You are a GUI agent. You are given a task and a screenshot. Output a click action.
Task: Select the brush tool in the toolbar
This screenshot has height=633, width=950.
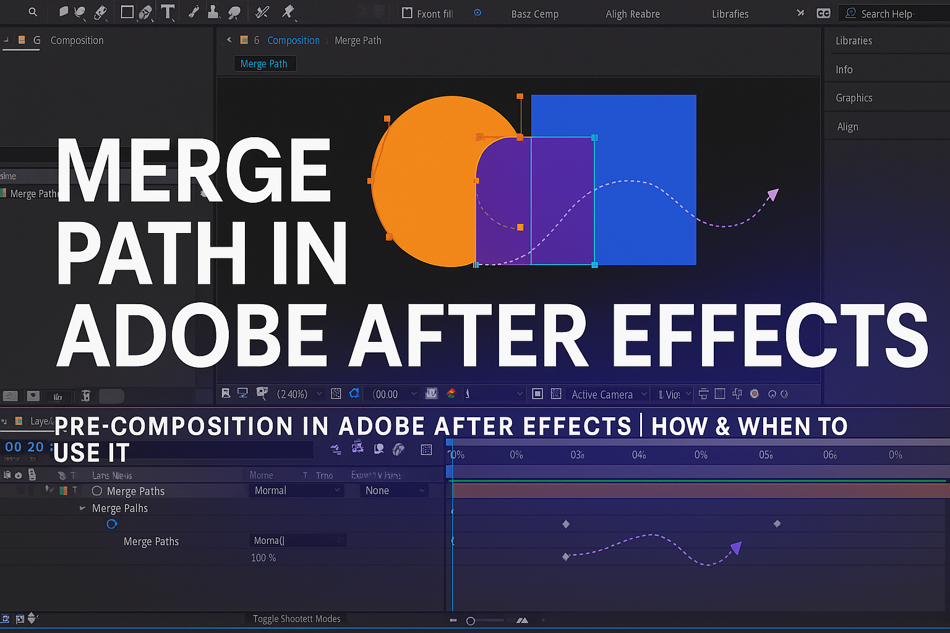pyautogui.click(x=194, y=12)
